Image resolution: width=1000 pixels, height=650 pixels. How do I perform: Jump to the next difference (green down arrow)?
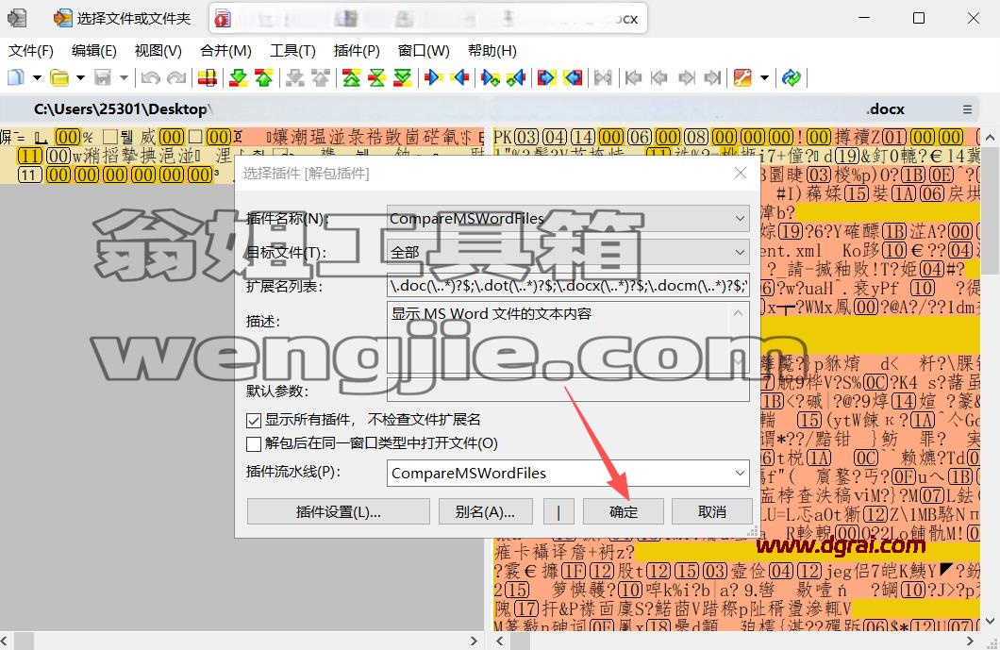pyautogui.click(x=239, y=77)
